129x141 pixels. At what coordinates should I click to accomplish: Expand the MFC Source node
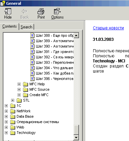(x=19, y=89)
